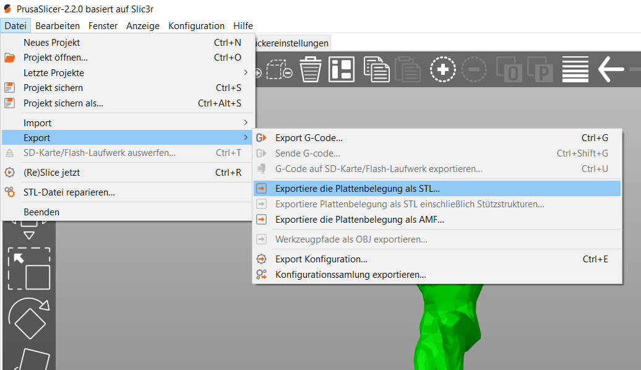Click the green 3D model in viewport
The height and width of the screenshot is (370, 641).
pyautogui.click(x=449, y=327)
